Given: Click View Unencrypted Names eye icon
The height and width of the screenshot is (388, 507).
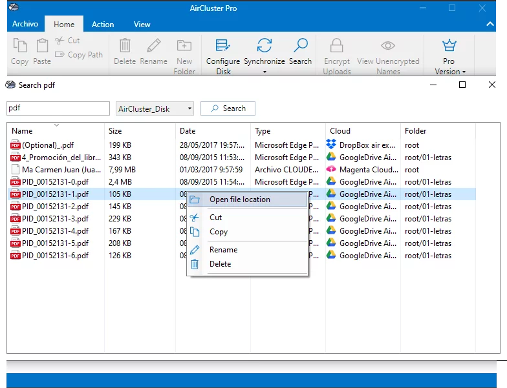Looking at the screenshot, I should (388, 46).
